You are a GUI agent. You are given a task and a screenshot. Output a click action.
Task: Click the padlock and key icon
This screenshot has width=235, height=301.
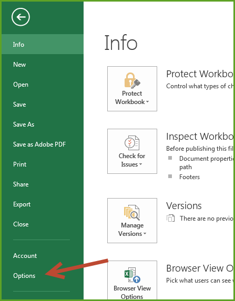pos(132,80)
